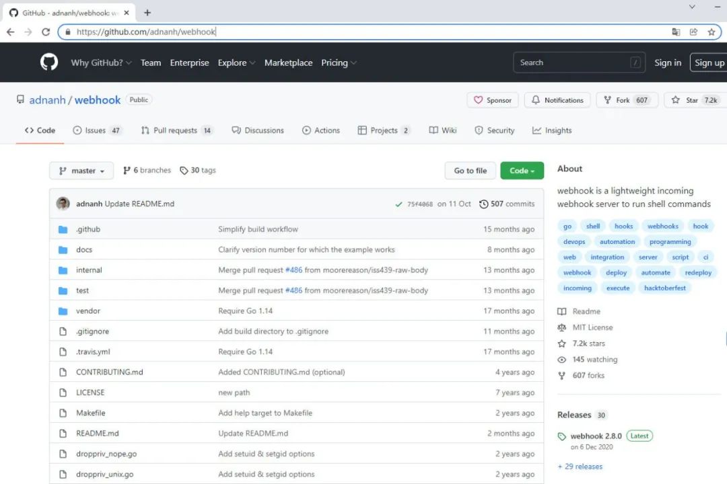Open the Team navigation link

point(151,63)
